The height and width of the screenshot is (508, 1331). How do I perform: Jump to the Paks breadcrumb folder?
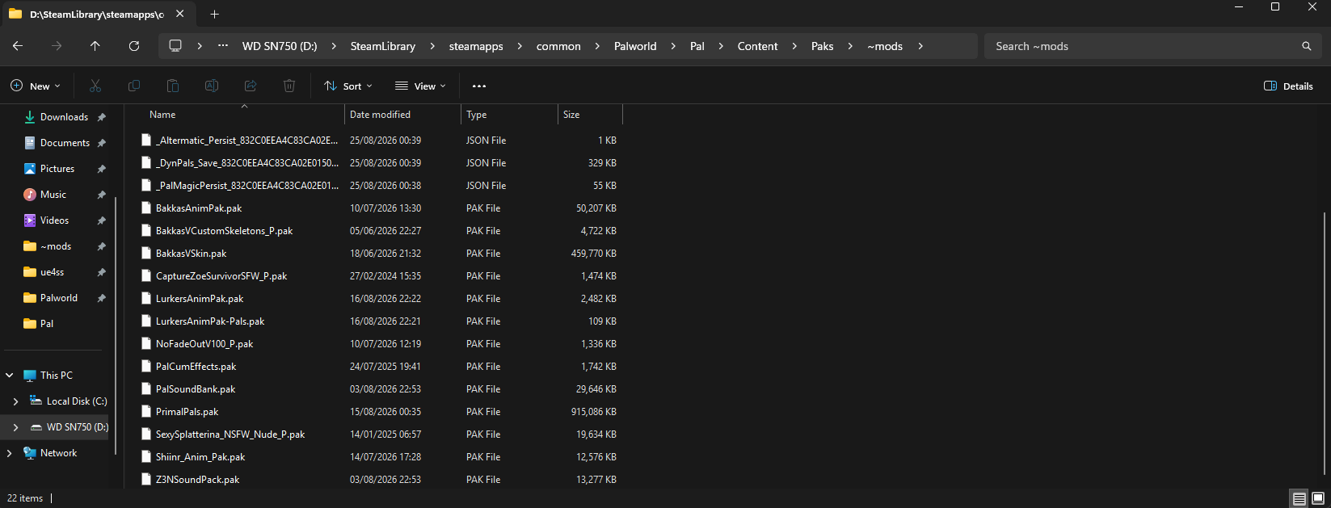click(x=823, y=46)
